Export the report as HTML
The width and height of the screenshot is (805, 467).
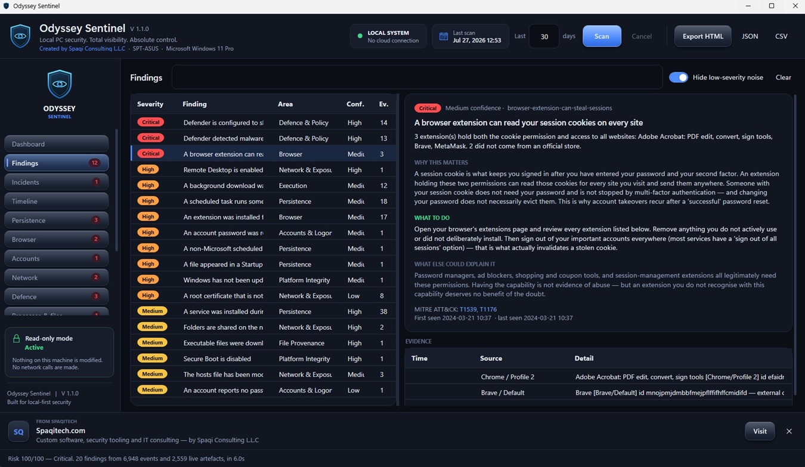tap(702, 36)
